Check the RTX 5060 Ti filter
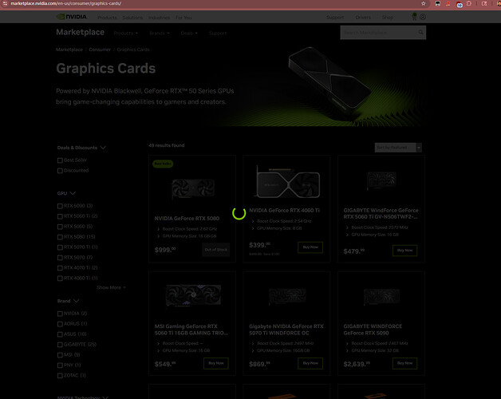This screenshot has height=399, width=501. (60, 216)
